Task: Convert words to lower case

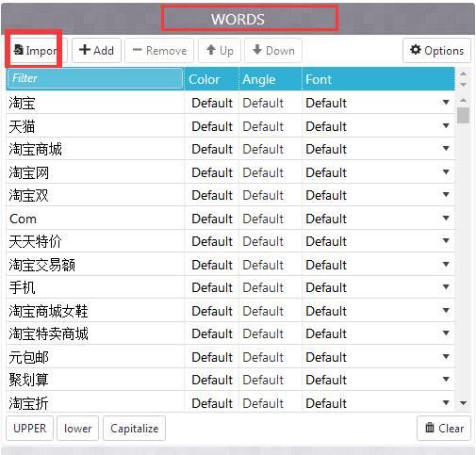Action: [77, 428]
